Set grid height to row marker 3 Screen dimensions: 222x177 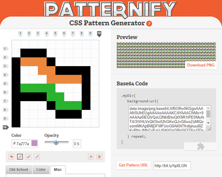pos(6,66)
